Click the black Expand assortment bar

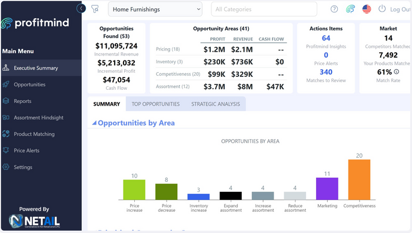click(231, 196)
